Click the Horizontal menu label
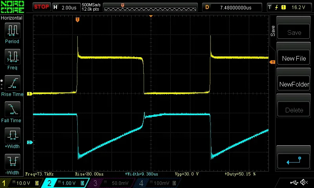 tap(12, 18)
